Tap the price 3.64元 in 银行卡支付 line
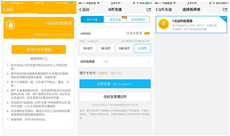This screenshot has height=136, width=230. [103, 73]
